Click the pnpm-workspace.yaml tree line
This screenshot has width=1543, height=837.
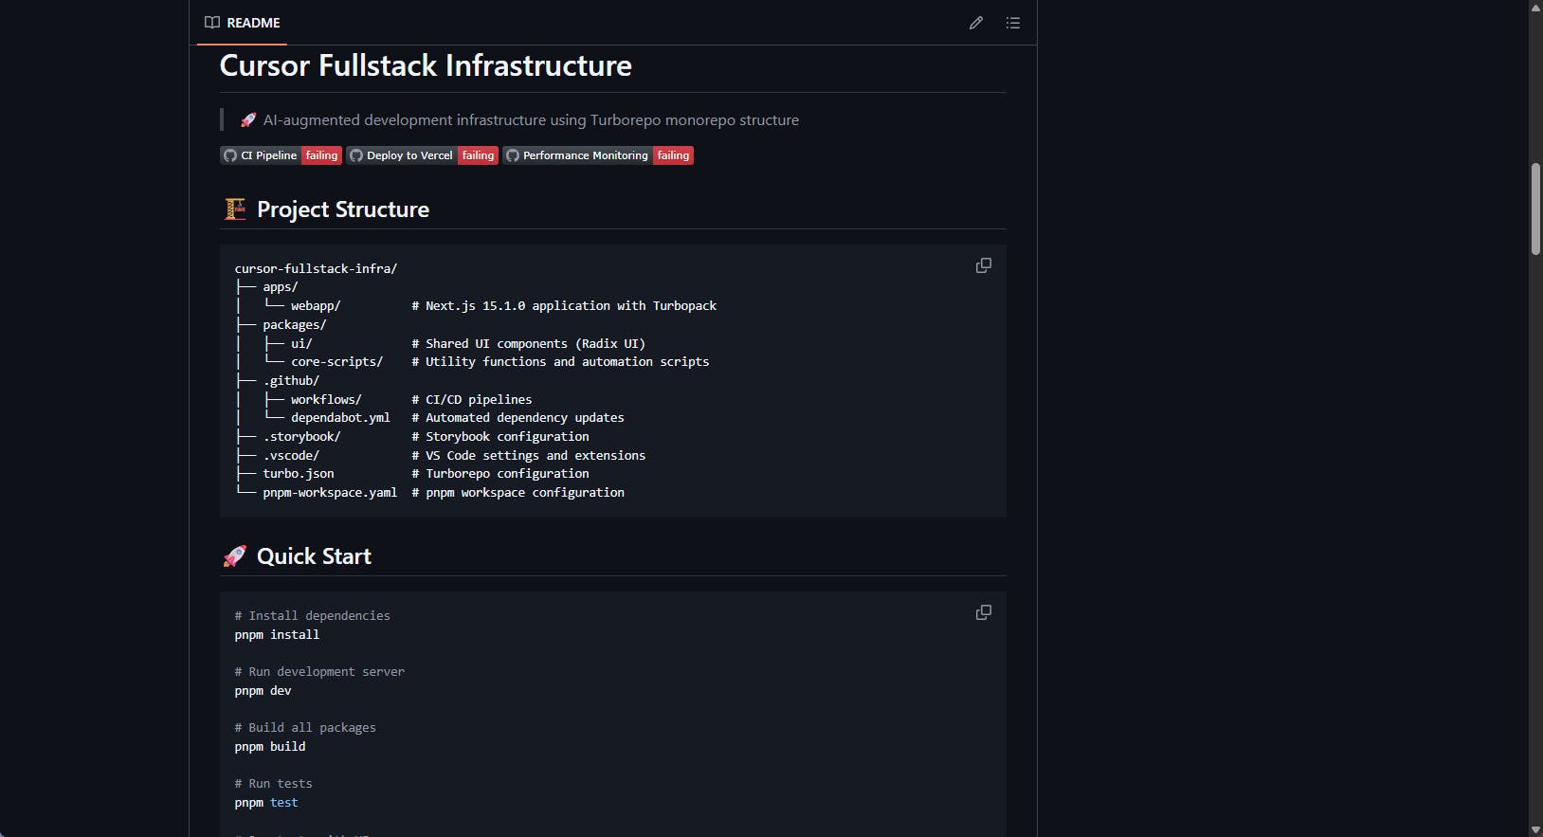(330, 493)
